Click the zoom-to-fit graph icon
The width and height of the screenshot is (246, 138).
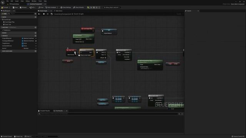click(x=52, y=14)
